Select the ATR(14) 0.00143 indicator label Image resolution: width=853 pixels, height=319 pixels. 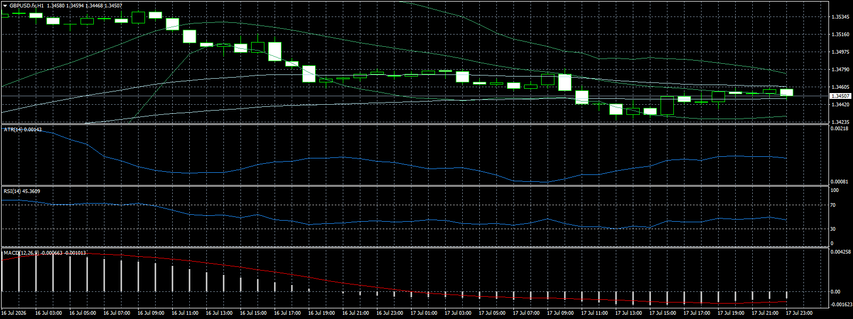click(x=22, y=130)
